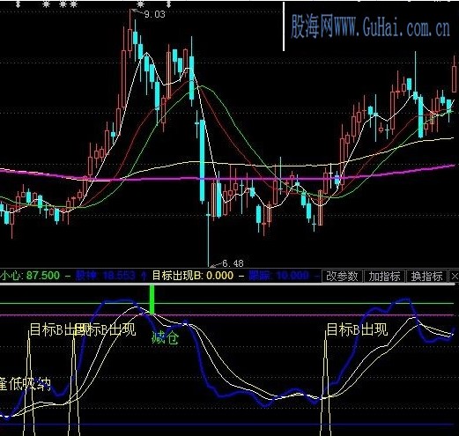The height and width of the screenshot is (436, 459).
Task: Click the bright green vertical signal bar
Action: 152,299
